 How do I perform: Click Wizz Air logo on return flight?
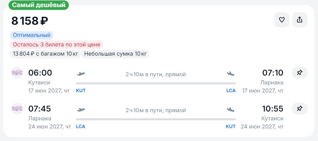17,108
